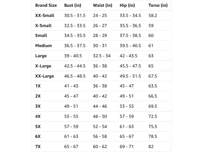Select the 30.5 - 31.5 bust cell

(75, 16)
